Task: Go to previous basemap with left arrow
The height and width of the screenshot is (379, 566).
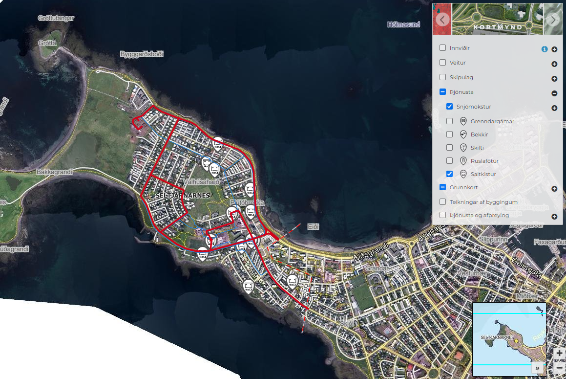Action: 442,20
